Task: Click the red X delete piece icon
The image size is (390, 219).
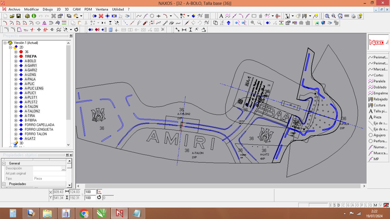Action: 101,16
